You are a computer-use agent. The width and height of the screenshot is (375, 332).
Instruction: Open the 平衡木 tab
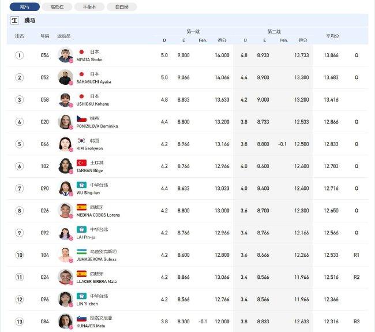click(89, 7)
